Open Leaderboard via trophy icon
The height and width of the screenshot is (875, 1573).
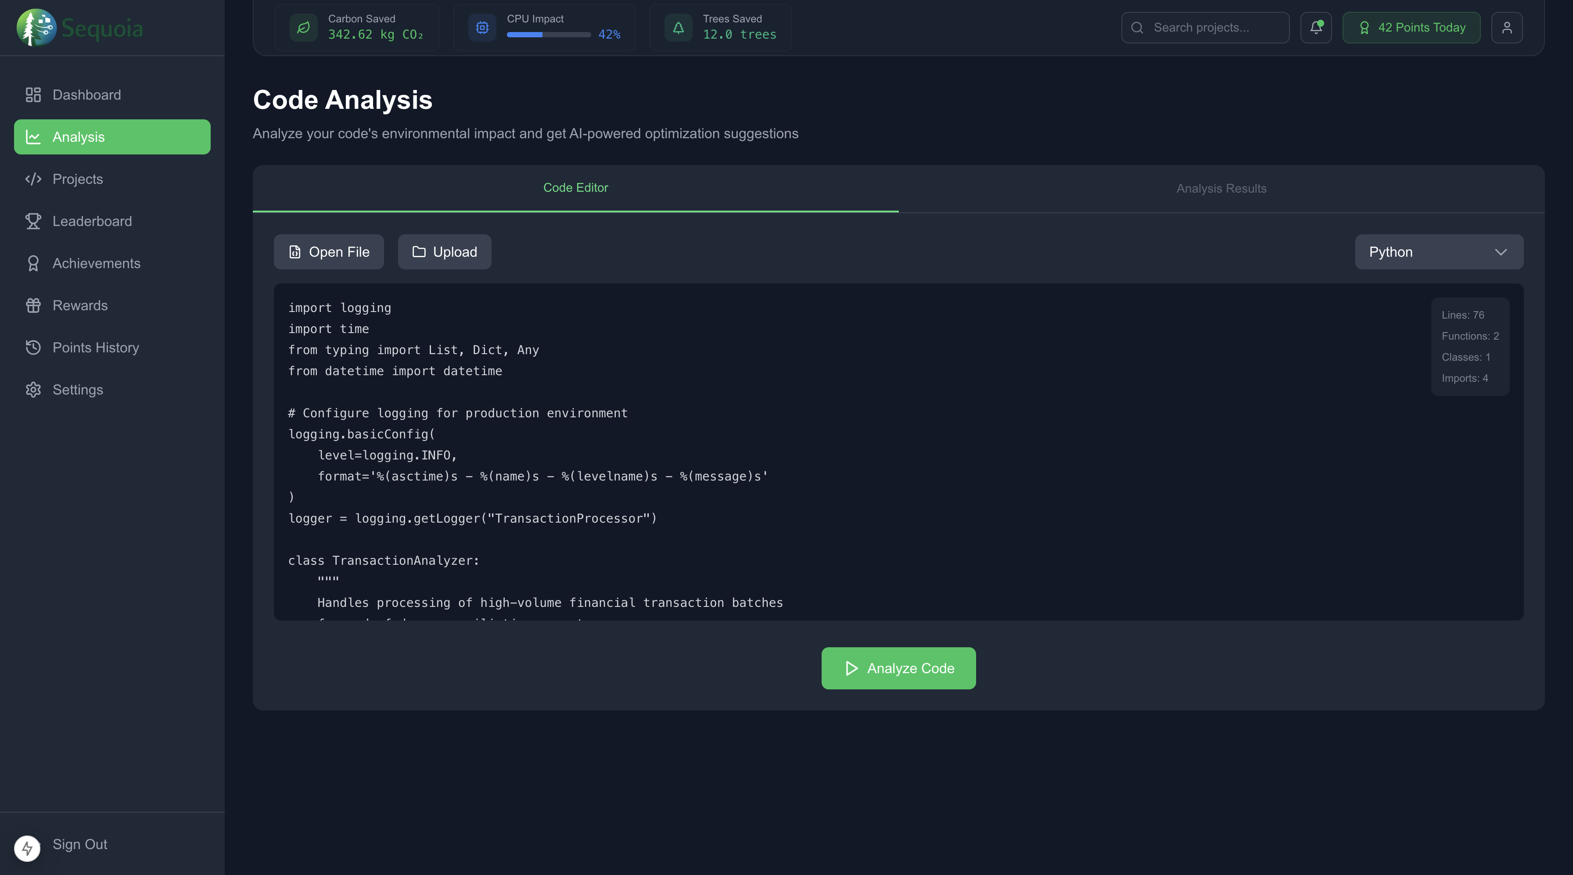point(33,221)
